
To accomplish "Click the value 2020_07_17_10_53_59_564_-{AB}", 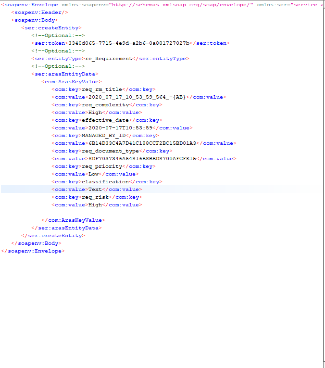I will [137, 97].
